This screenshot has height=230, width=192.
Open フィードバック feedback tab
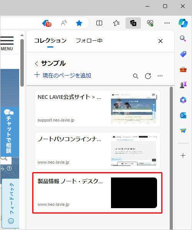11,203
